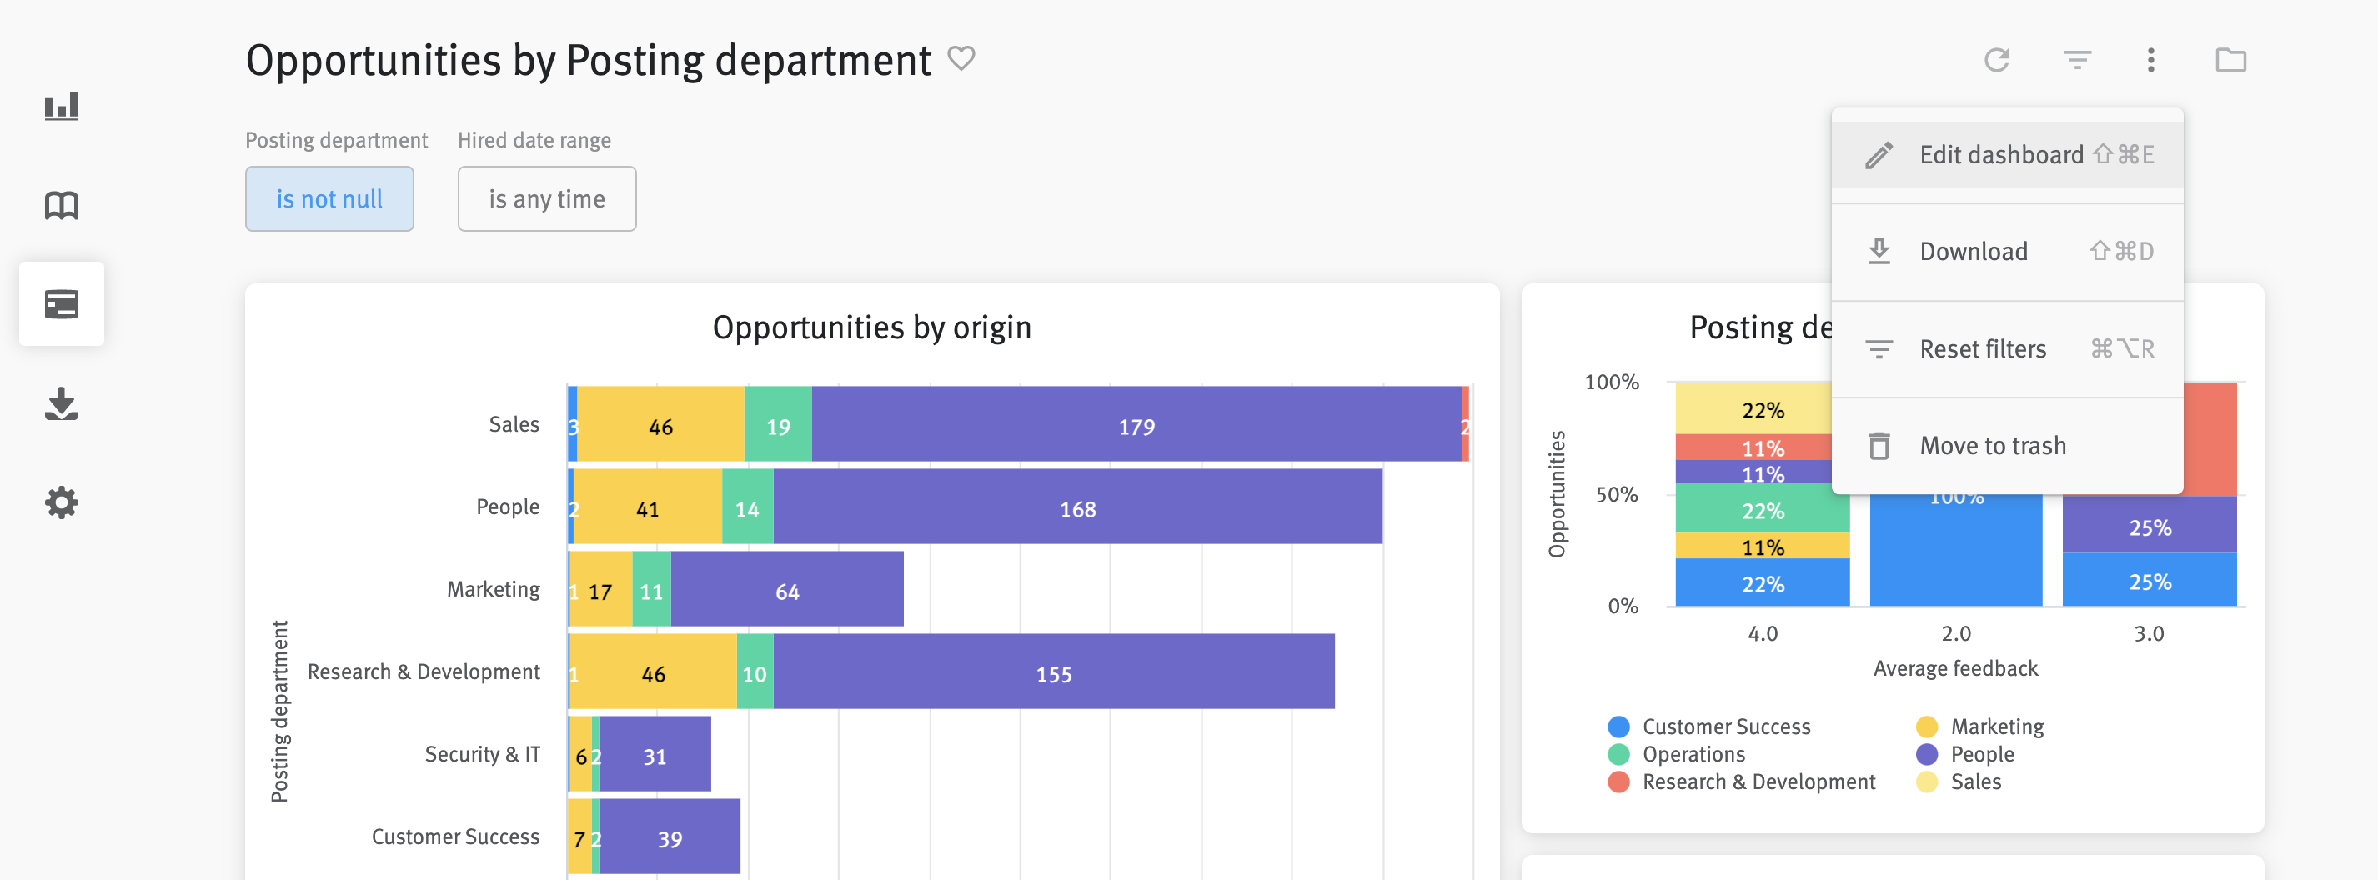This screenshot has width=2378, height=880.
Task: Click the Download menu option
Action: (x=1974, y=251)
